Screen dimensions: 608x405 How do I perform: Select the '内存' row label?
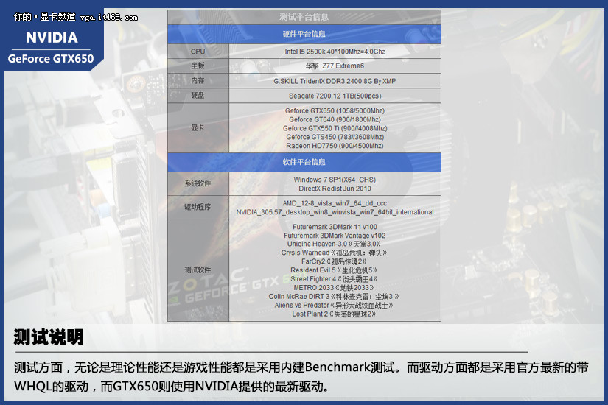tap(198, 80)
